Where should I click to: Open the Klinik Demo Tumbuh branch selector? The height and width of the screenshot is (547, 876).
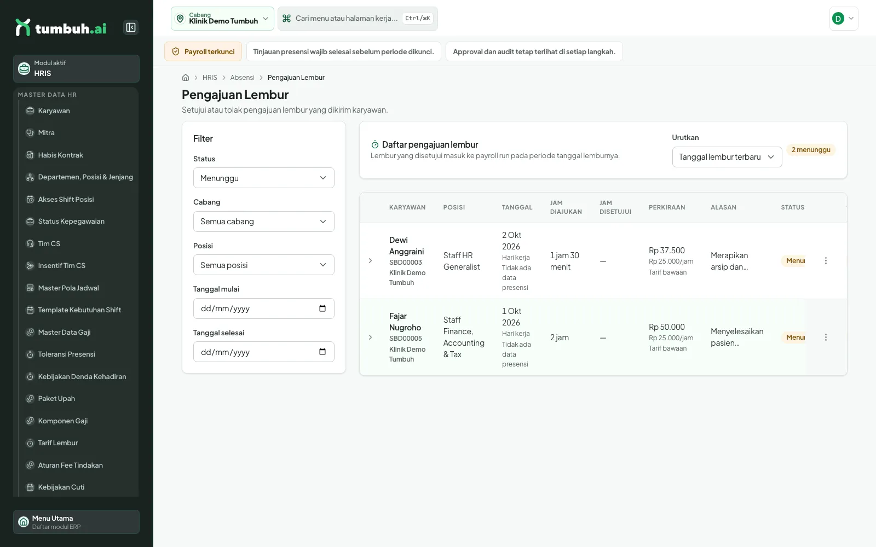point(222,19)
